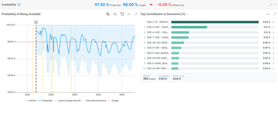Click the Worst in tail 0.04 % value
Viewport: 278px width, 122px height.
click(x=177, y=79)
